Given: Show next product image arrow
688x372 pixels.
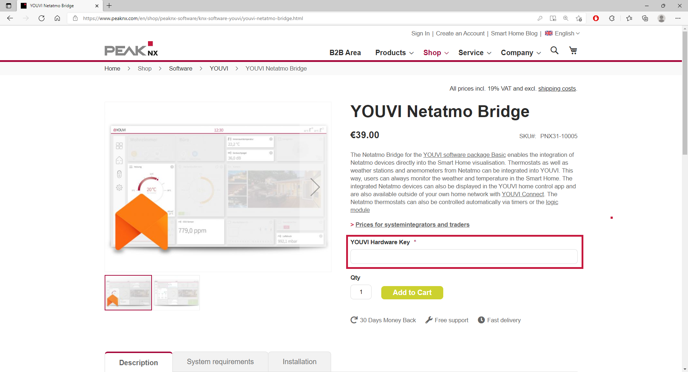Looking at the screenshot, I should (x=315, y=187).
